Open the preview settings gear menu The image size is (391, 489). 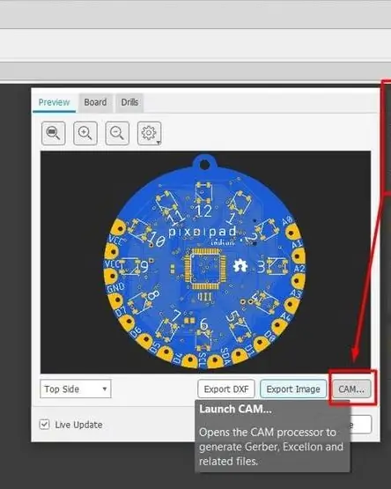click(150, 133)
